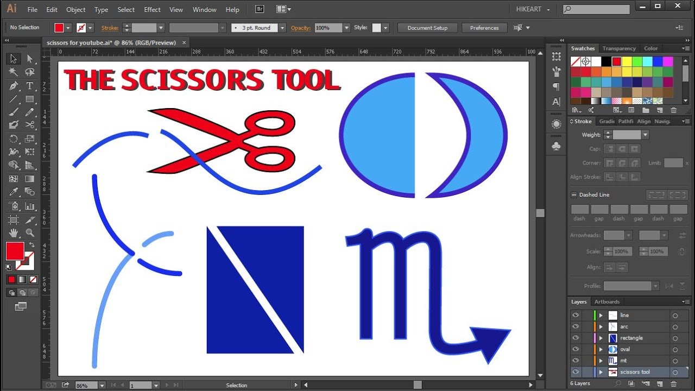Screen dimensions: 695x391
Task: Select the Magic Wand tool
Action: tap(14, 72)
